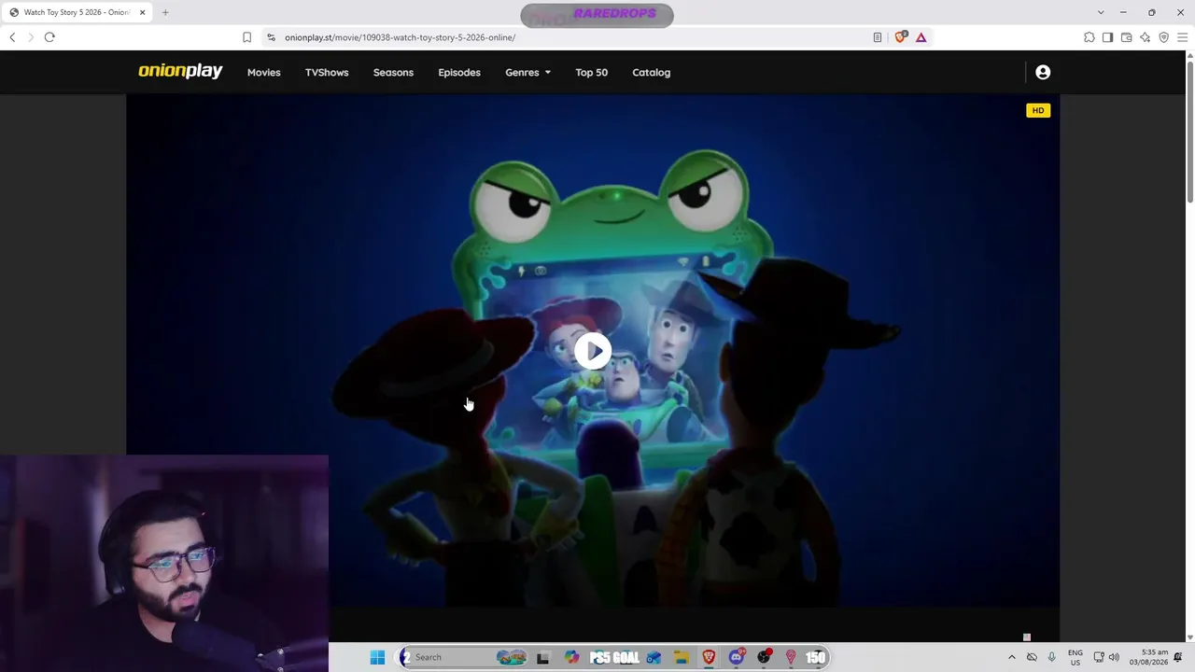Focus the onionplay.st address bar URL
Screen dimensions: 1195x672
point(400,37)
